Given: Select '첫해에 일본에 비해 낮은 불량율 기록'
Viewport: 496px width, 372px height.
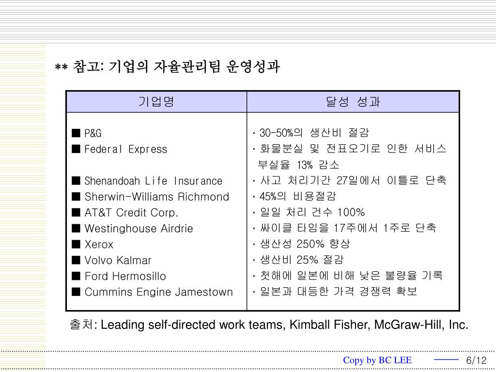Looking at the screenshot, I should click(x=351, y=276).
